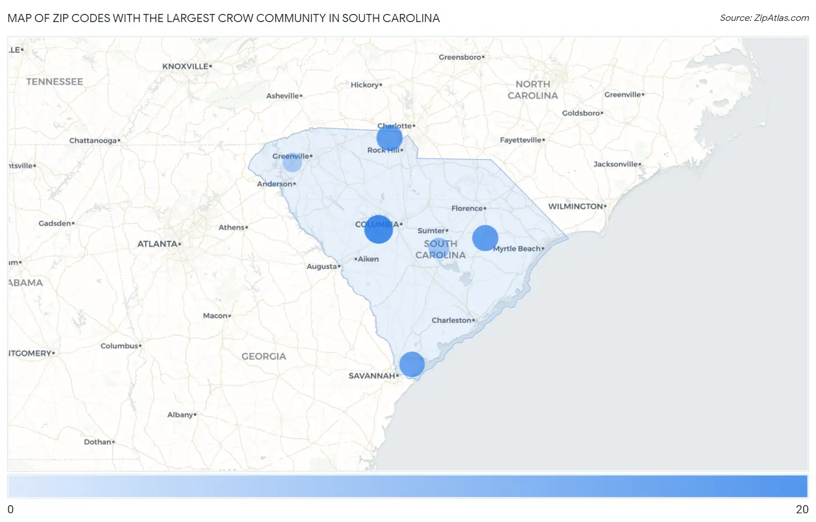
Task: Click the WILMINGTON city label
Action: [576, 206]
